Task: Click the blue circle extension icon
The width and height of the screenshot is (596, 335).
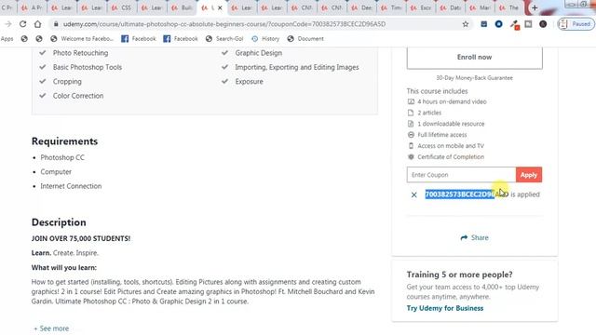Action: pos(499,24)
